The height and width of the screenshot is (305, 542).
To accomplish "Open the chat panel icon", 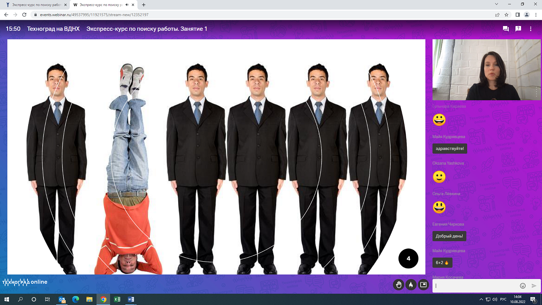I will 506,29.
